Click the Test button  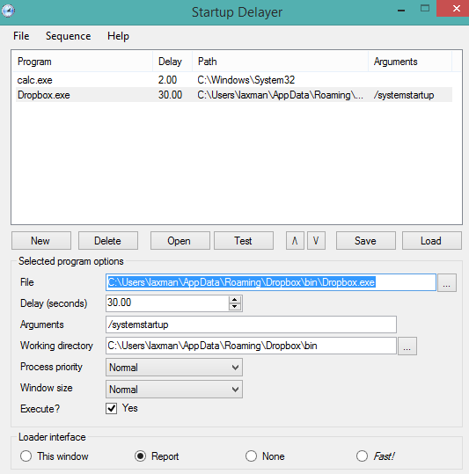tap(244, 241)
